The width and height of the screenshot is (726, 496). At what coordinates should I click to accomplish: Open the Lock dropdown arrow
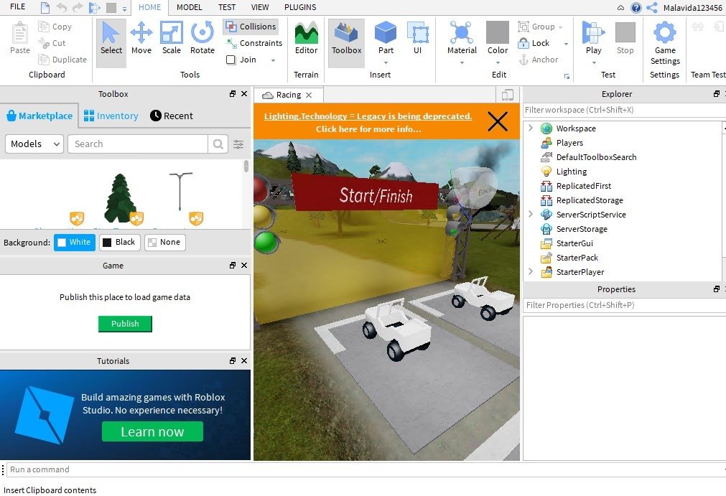(x=566, y=44)
